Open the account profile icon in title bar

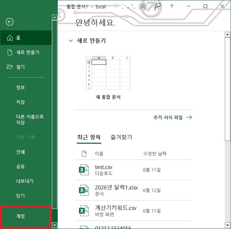pyautogui.click(x=143, y=7)
